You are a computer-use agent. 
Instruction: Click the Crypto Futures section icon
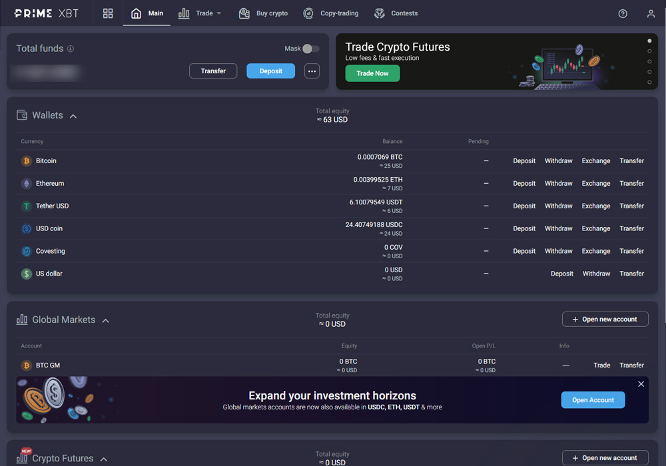click(22, 457)
